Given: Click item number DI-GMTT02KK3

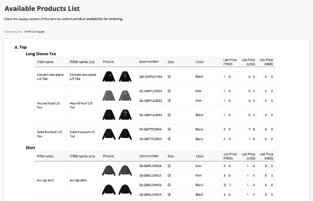Looking at the screenshot, I should point(150,139).
